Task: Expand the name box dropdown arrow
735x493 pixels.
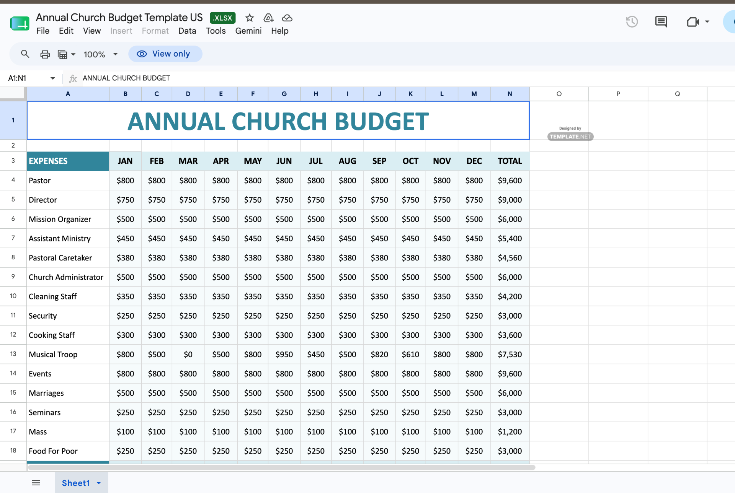Action: 52,78
